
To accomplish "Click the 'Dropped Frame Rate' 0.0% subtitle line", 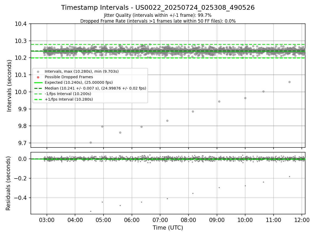I will (158, 21).
